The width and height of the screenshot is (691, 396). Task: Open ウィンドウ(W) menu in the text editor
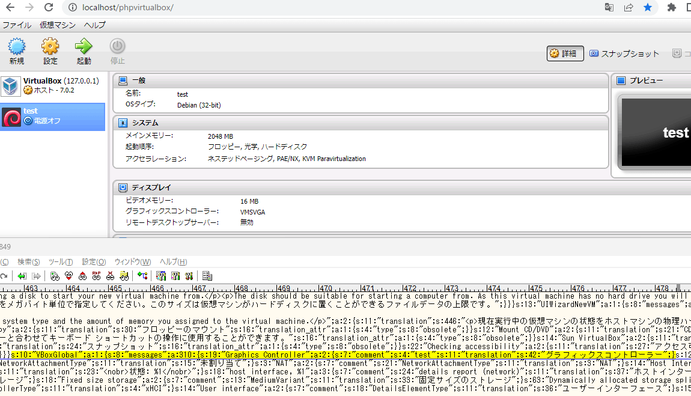[133, 262]
